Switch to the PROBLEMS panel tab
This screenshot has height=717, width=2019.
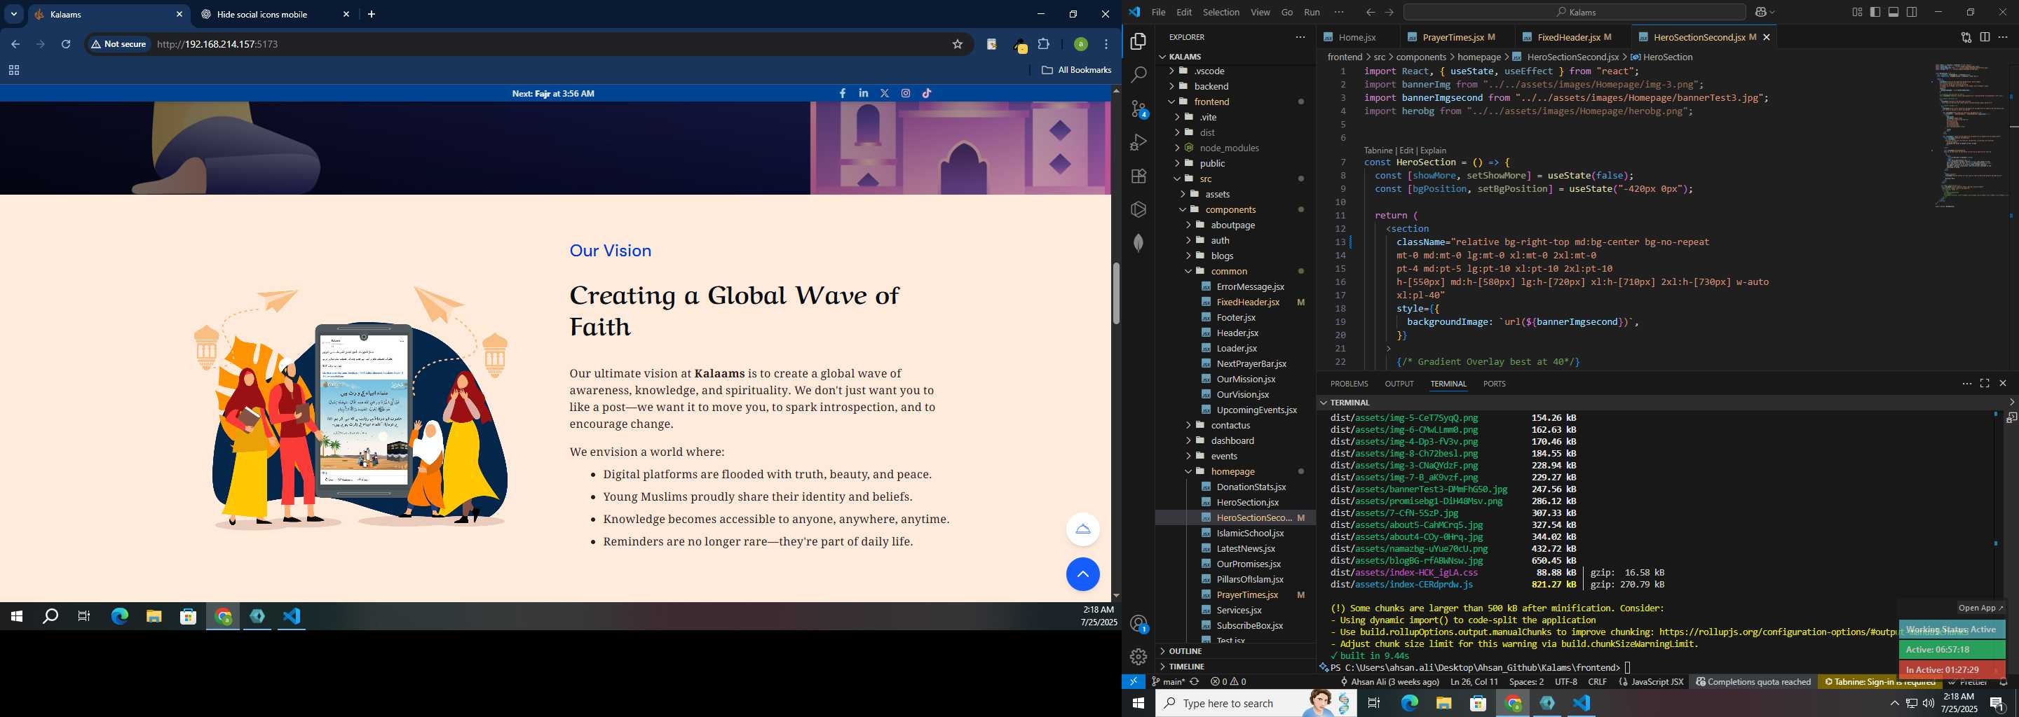pos(1348,384)
